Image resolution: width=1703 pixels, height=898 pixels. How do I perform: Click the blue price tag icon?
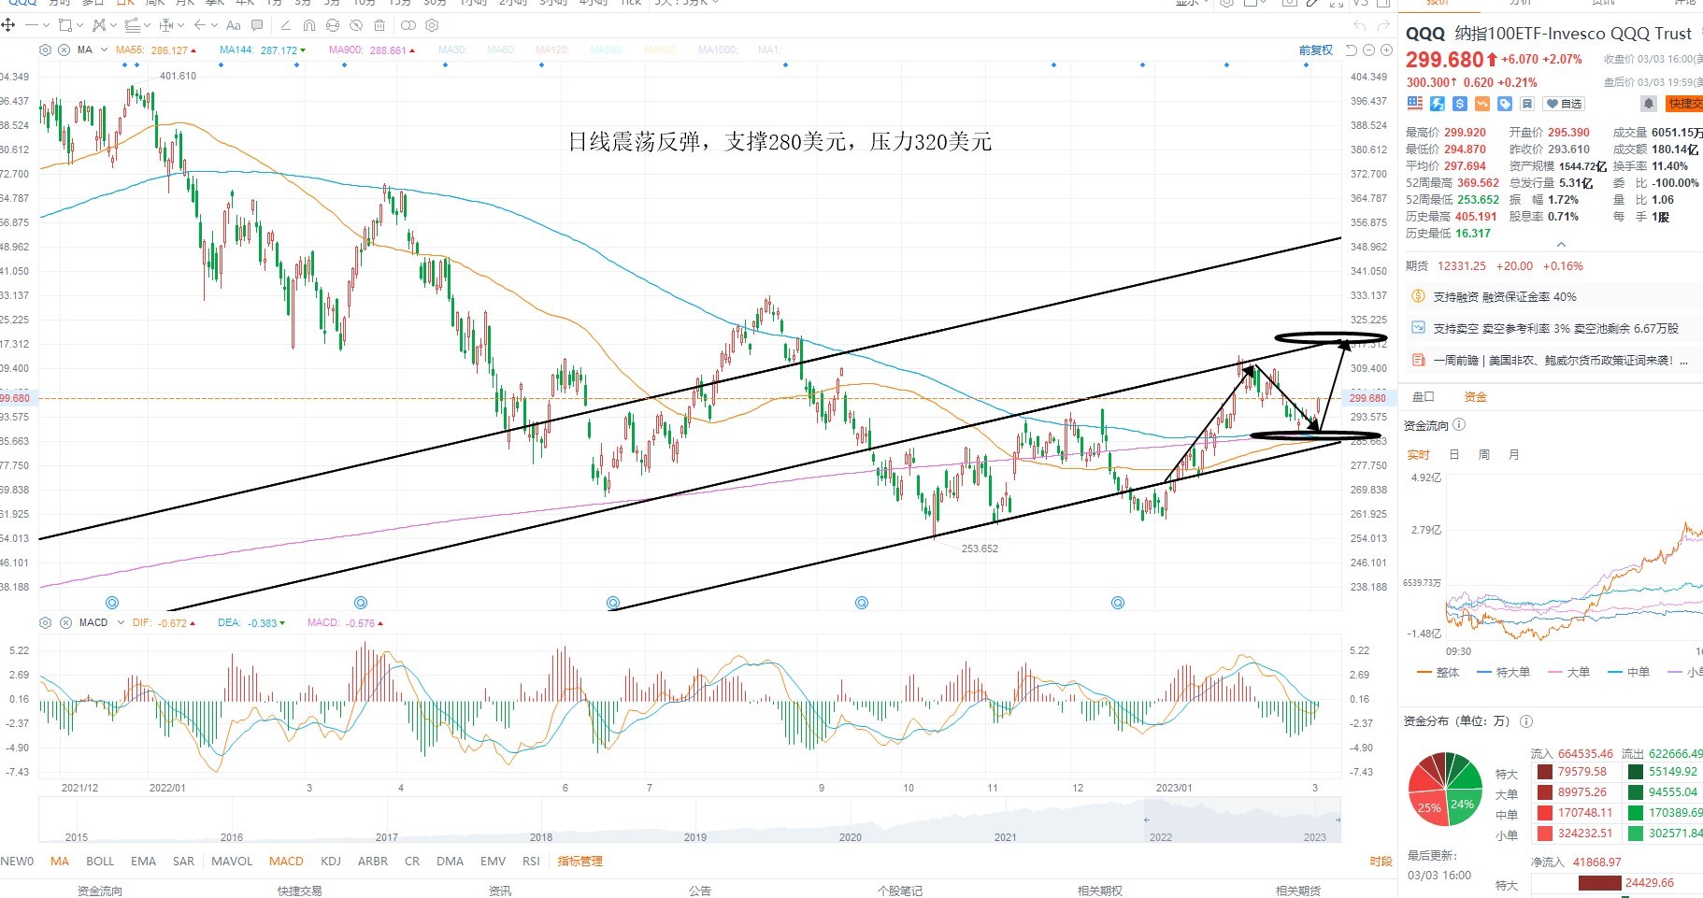[x=1505, y=104]
